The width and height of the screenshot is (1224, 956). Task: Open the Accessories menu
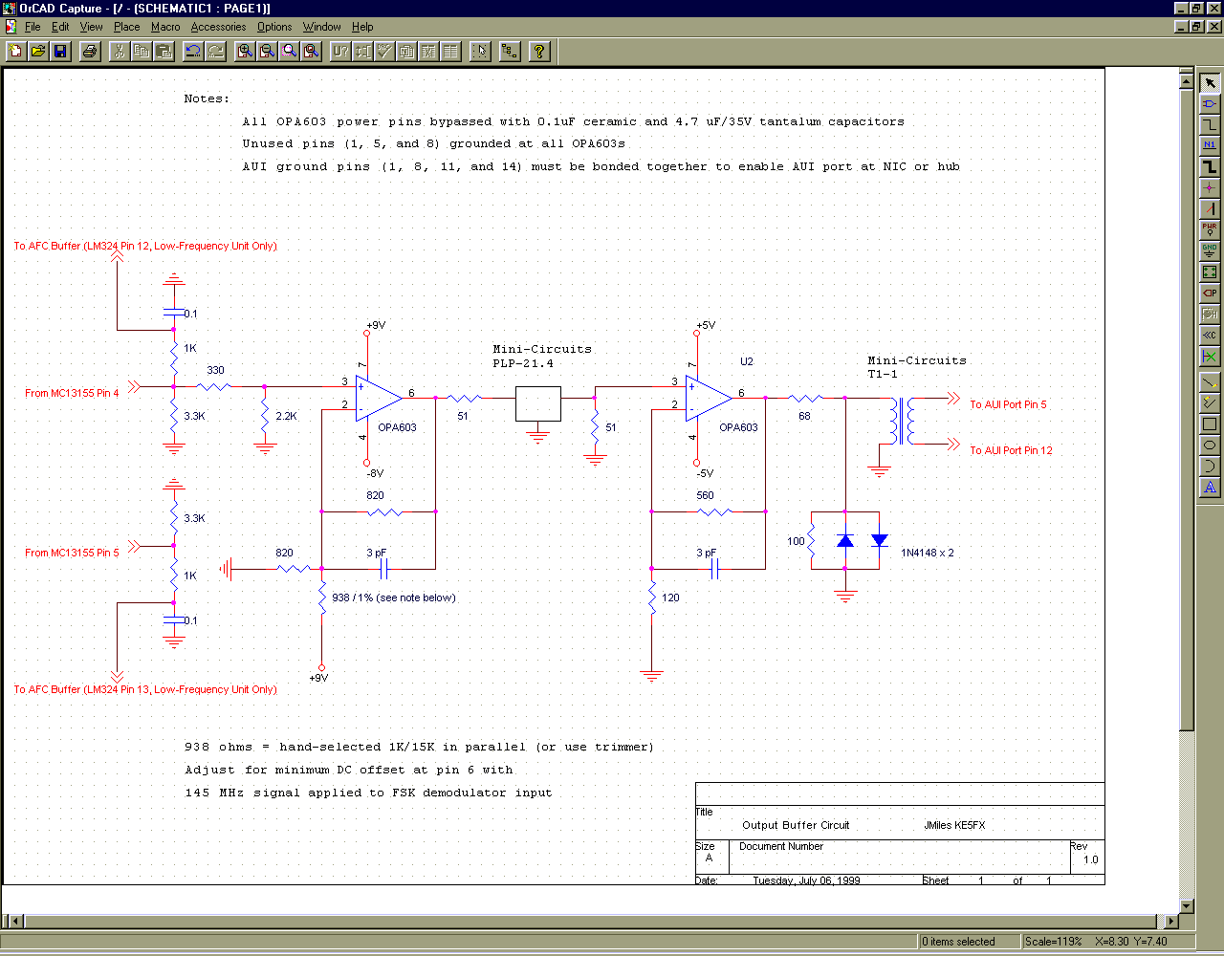pos(218,27)
